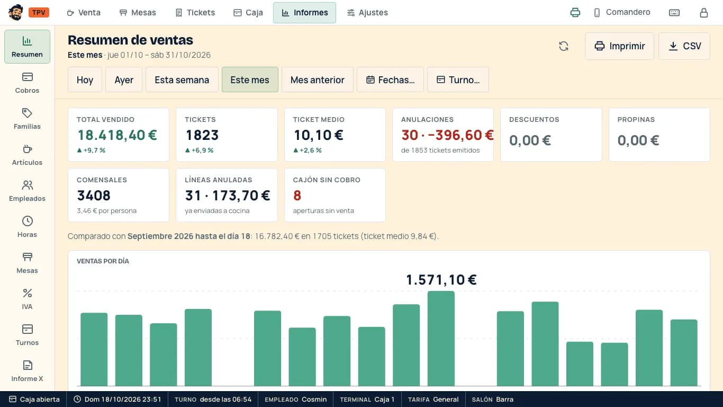
Task: Open the Turno… shift selector
Action: click(458, 79)
